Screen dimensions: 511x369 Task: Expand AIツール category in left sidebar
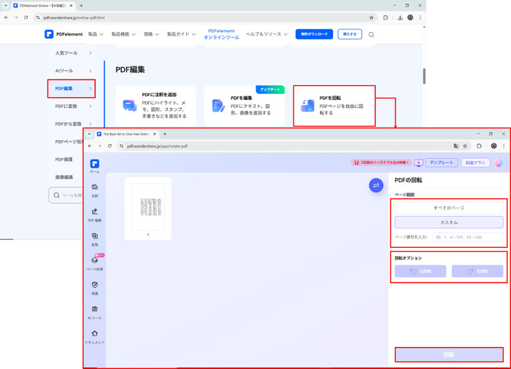73,71
